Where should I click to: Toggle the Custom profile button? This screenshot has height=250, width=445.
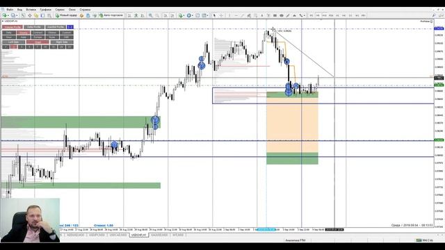67,33
